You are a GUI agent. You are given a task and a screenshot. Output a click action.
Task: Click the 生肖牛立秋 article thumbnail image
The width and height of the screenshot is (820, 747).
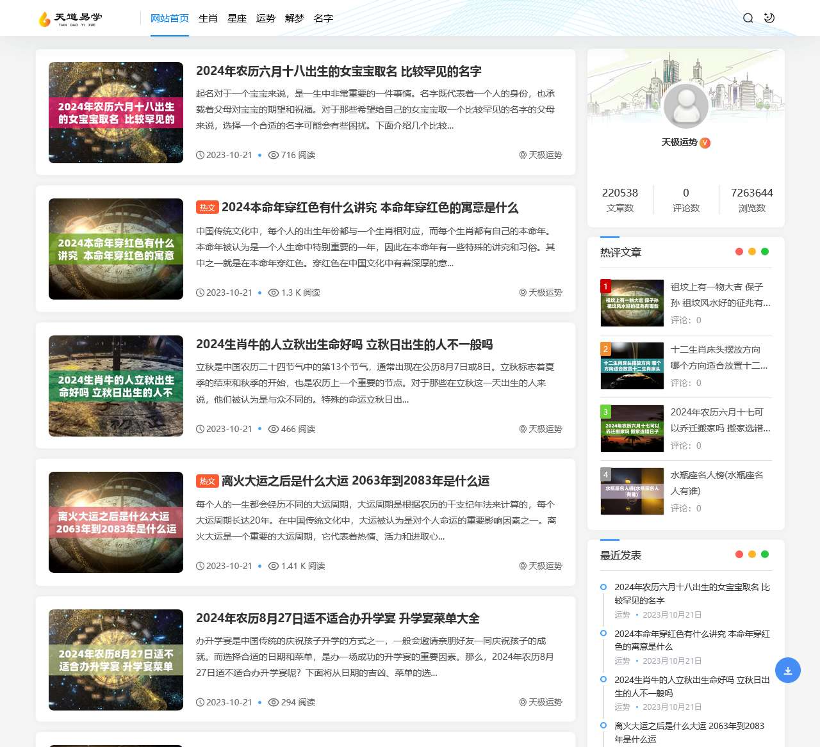115,385
